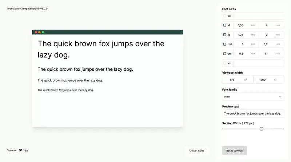Toggle the sm font size checkbox
291x162 pixels.
click(x=224, y=54)
